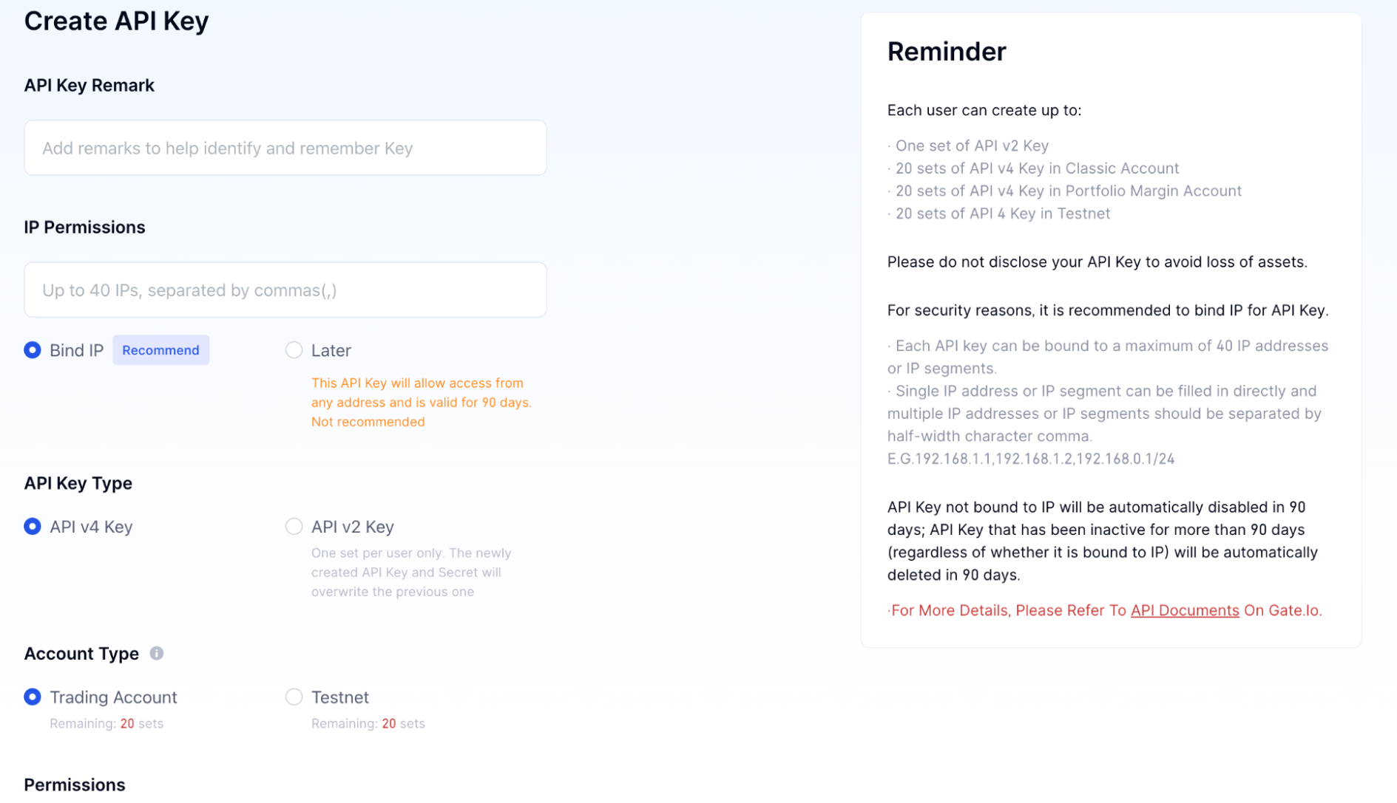The image size is (1397, 803).
Task: Click the Account Type info icon
Action: tap(156, 652)
